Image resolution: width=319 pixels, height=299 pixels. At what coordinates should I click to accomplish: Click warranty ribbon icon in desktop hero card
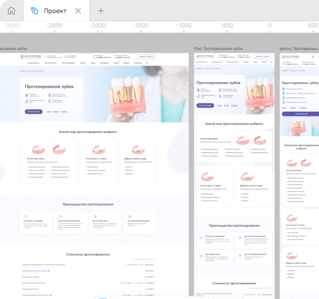[x=27, y=95]
